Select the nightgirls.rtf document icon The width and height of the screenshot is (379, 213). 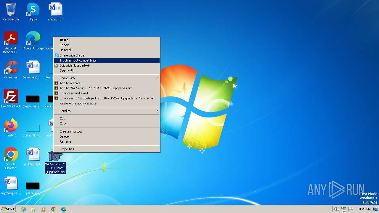33,157
